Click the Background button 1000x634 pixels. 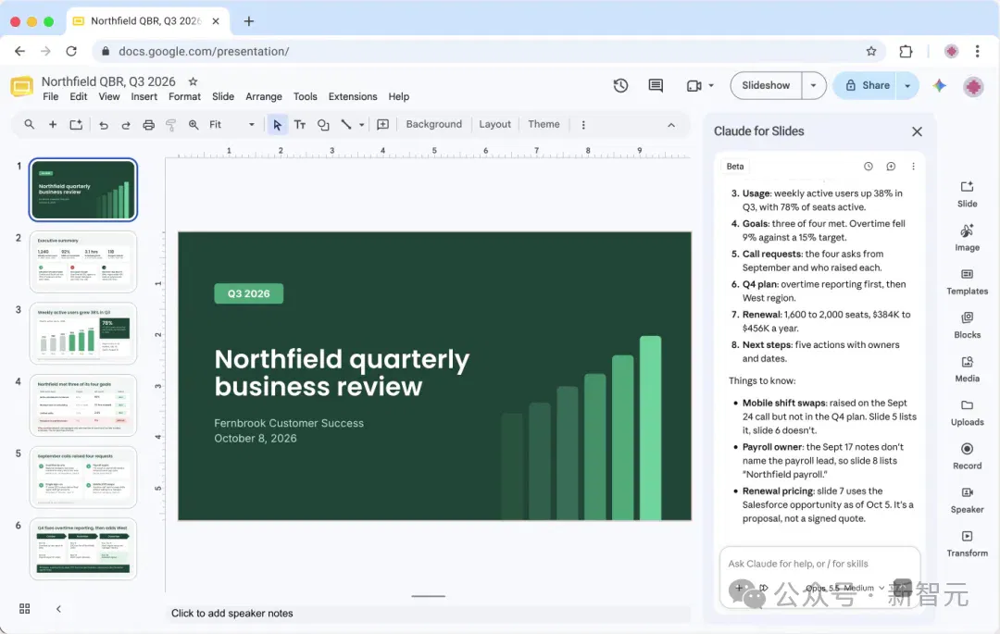[x=433, y=124]
